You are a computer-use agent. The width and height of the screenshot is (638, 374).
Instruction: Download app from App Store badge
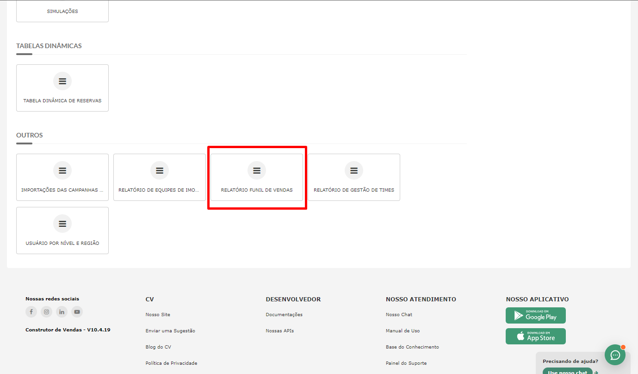(536, 337)
